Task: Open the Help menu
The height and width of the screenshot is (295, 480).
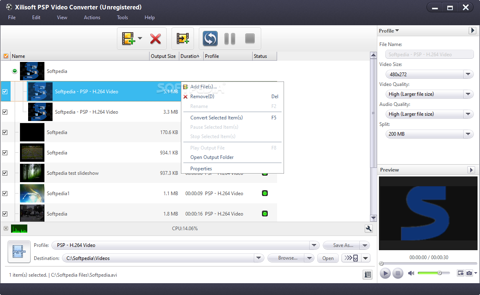Action: 150,18
